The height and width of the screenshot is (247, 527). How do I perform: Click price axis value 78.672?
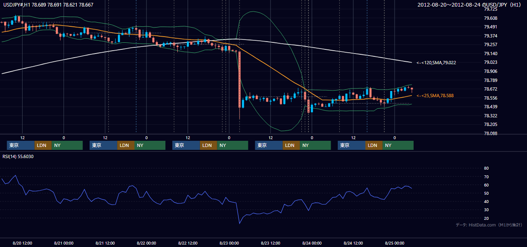click(490, 89)
